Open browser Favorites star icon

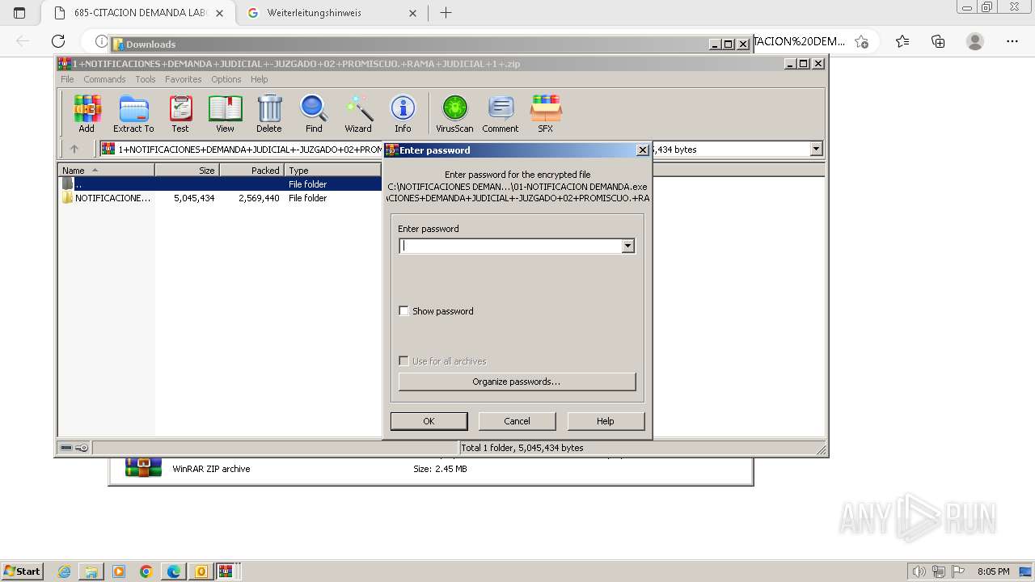click(902, 41)
